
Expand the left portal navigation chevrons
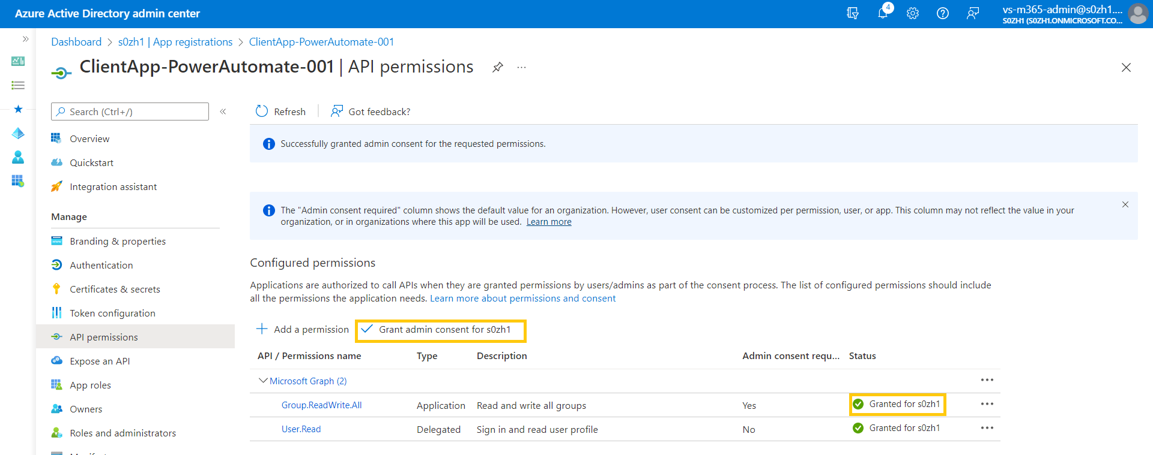[25, 39]
